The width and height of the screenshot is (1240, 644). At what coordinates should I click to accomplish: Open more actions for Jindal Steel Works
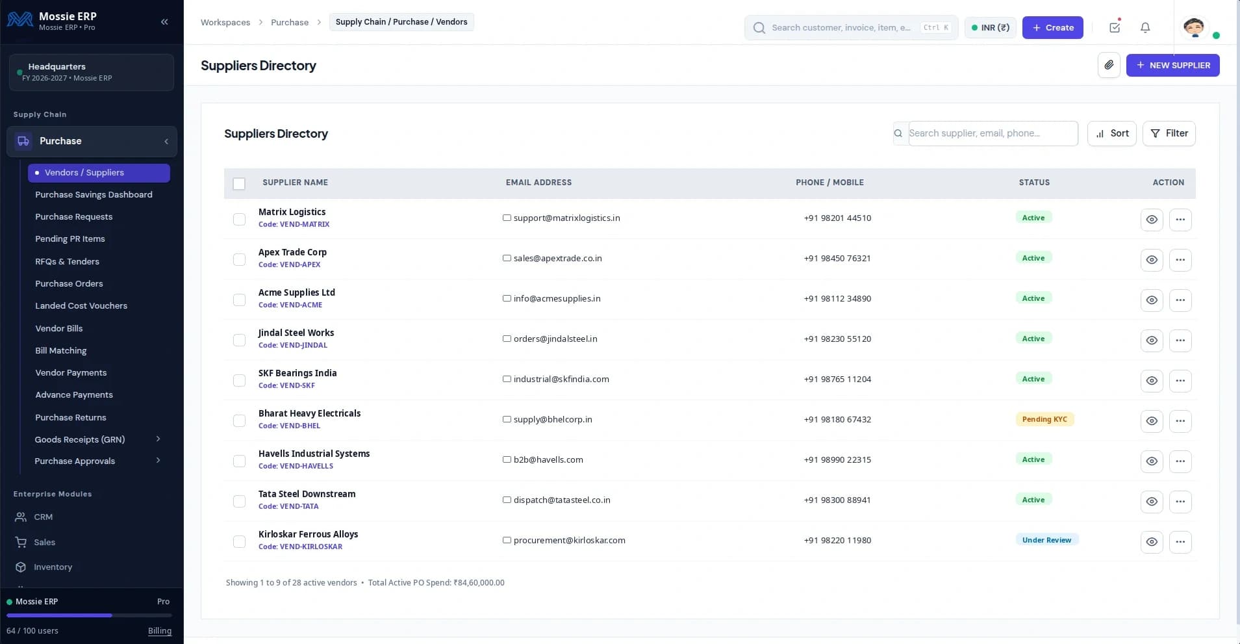1180,341
